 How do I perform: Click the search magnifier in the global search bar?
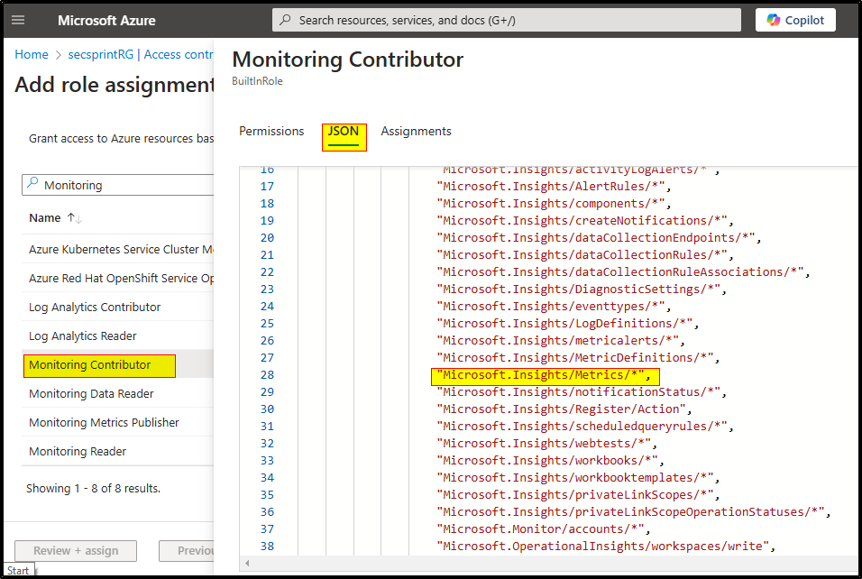[x=285, y=19]
